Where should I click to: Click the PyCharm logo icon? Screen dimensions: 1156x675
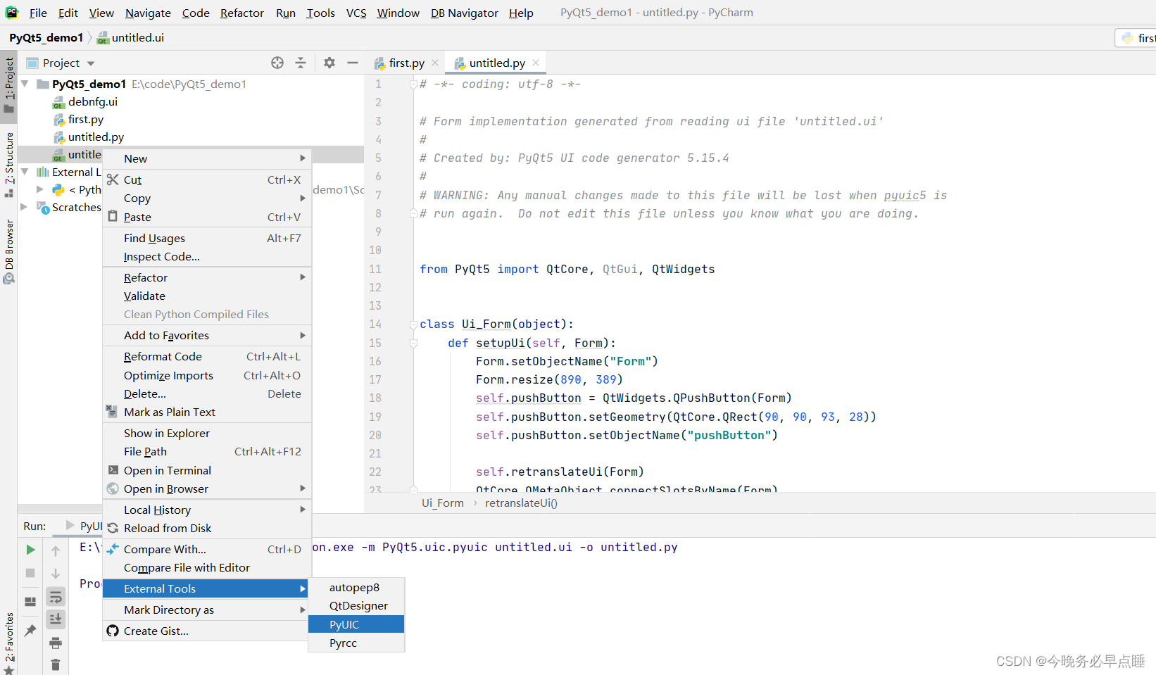coord(12,12)
